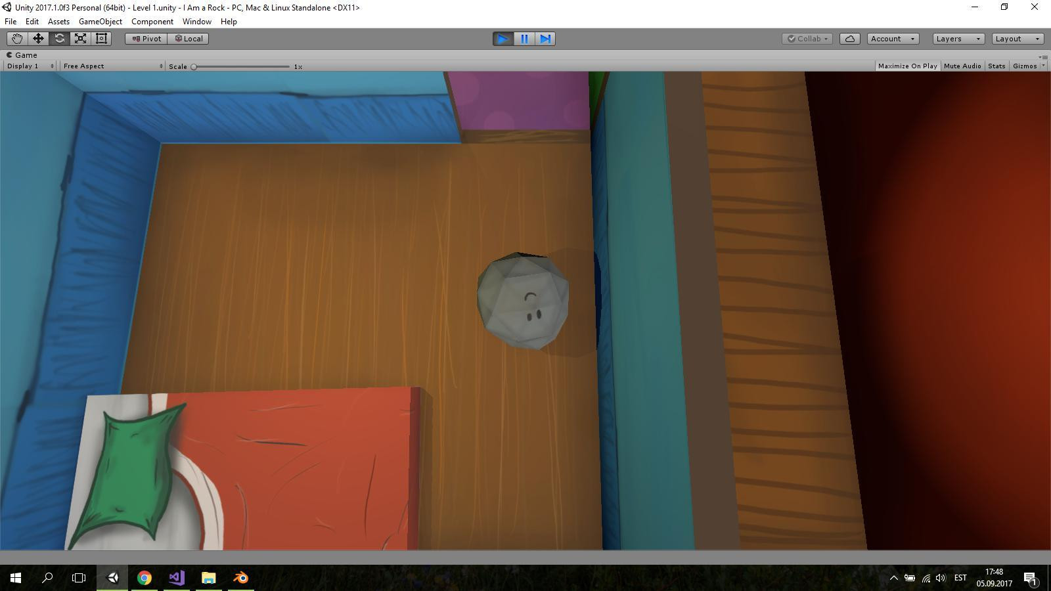1051x591 pixels.
Task: Toggle Maximize On Play
Action: click(x=907, y=66)
